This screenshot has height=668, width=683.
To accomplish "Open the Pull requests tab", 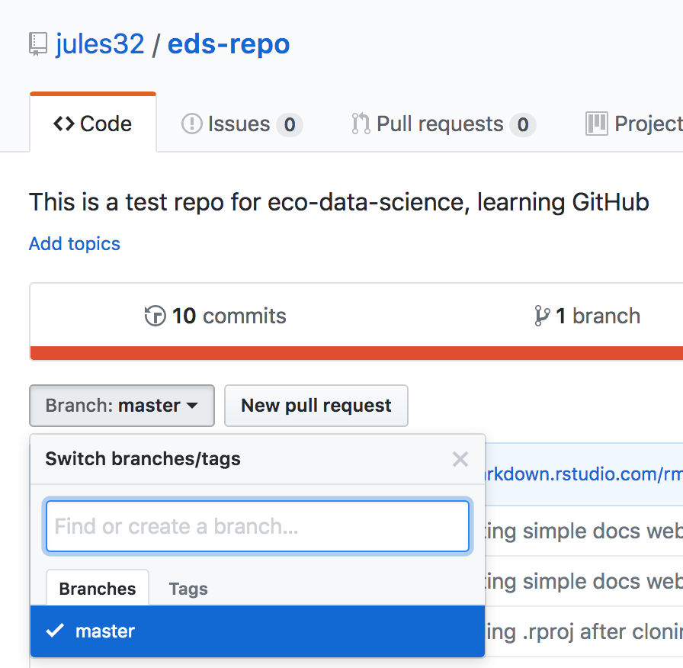I will 444,124.
